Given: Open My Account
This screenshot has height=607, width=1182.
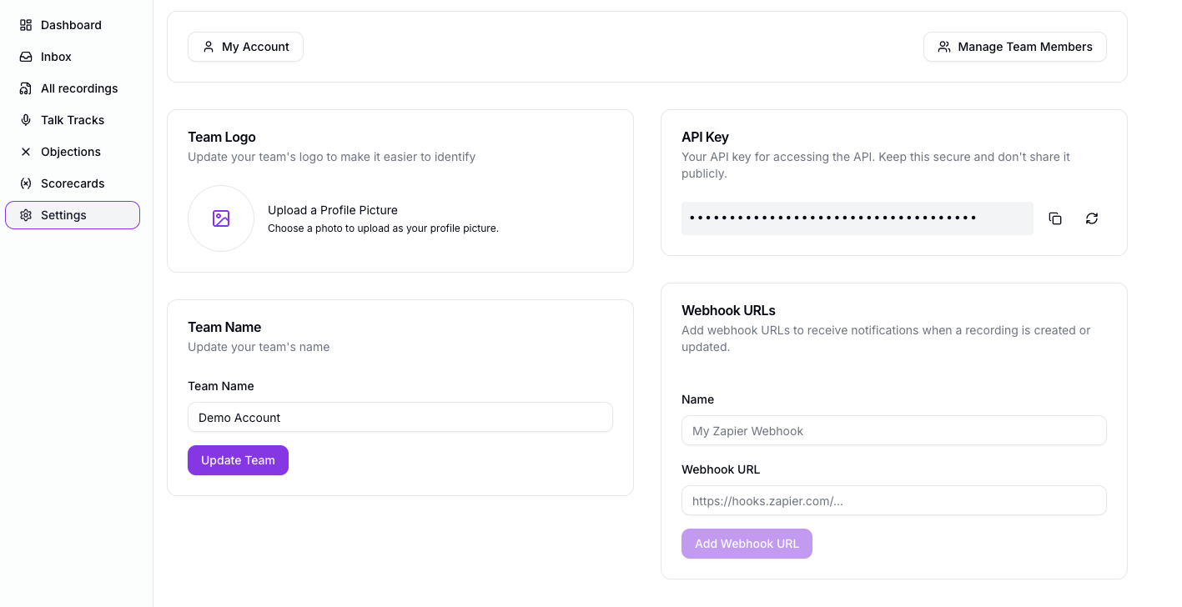Looking at the screenshot, I should (x=245, y=47).
